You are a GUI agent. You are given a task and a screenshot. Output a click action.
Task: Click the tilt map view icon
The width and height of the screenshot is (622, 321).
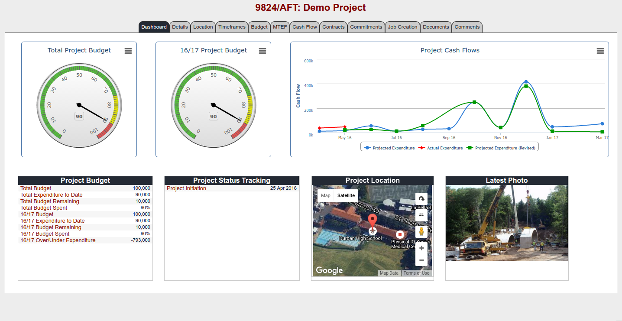coord(421,215)
